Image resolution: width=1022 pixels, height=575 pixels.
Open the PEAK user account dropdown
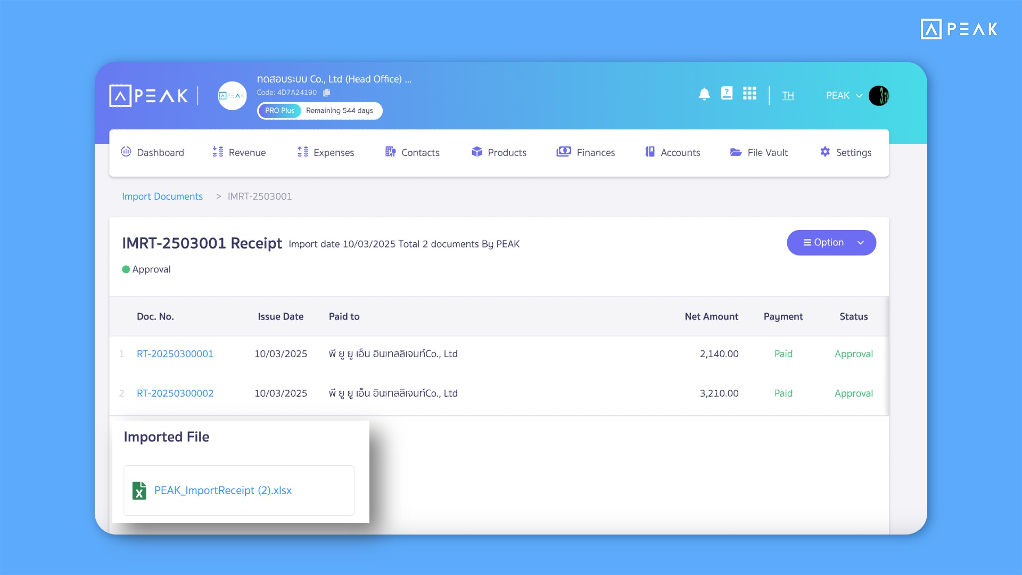[x=844, y=96]
